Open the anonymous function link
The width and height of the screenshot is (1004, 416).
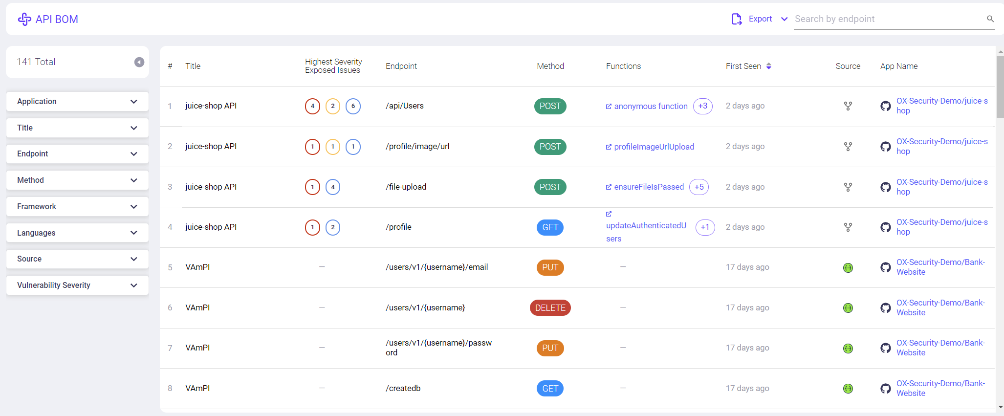650,106
